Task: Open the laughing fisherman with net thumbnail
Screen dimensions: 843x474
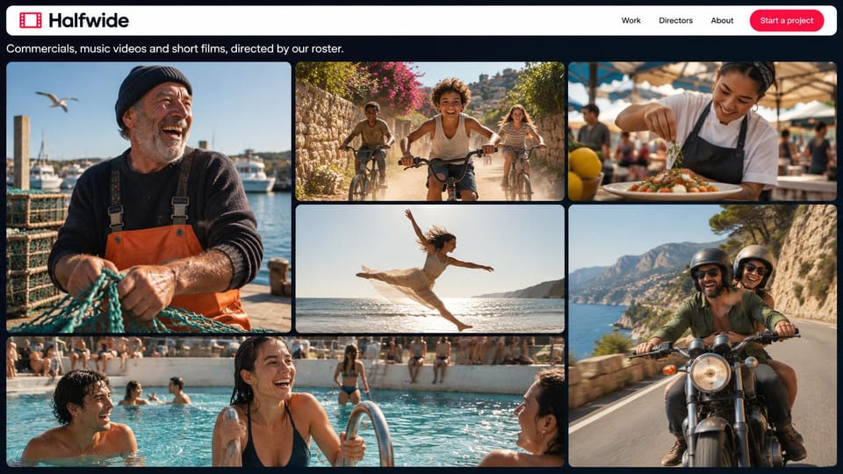Action: click(x=149, y=197)
